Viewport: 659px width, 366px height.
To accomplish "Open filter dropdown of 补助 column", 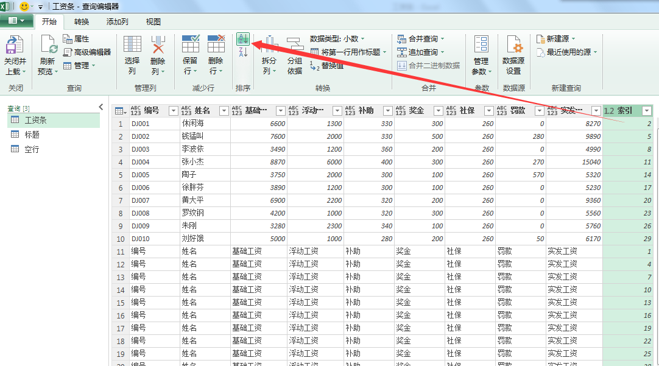I will pos(388,111).
